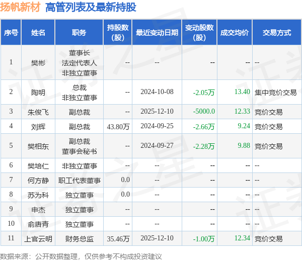Click 竞价交易 in 上官云明's row
The height and width of the screenshot is (261, 302).
click(268, 239)
